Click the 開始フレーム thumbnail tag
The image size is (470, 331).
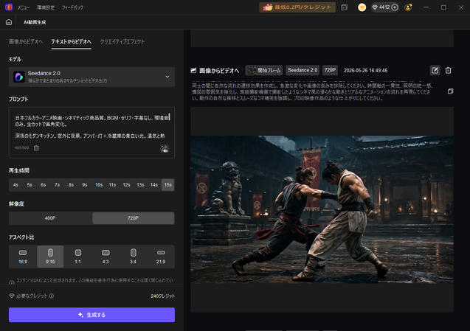coord(264,70)
